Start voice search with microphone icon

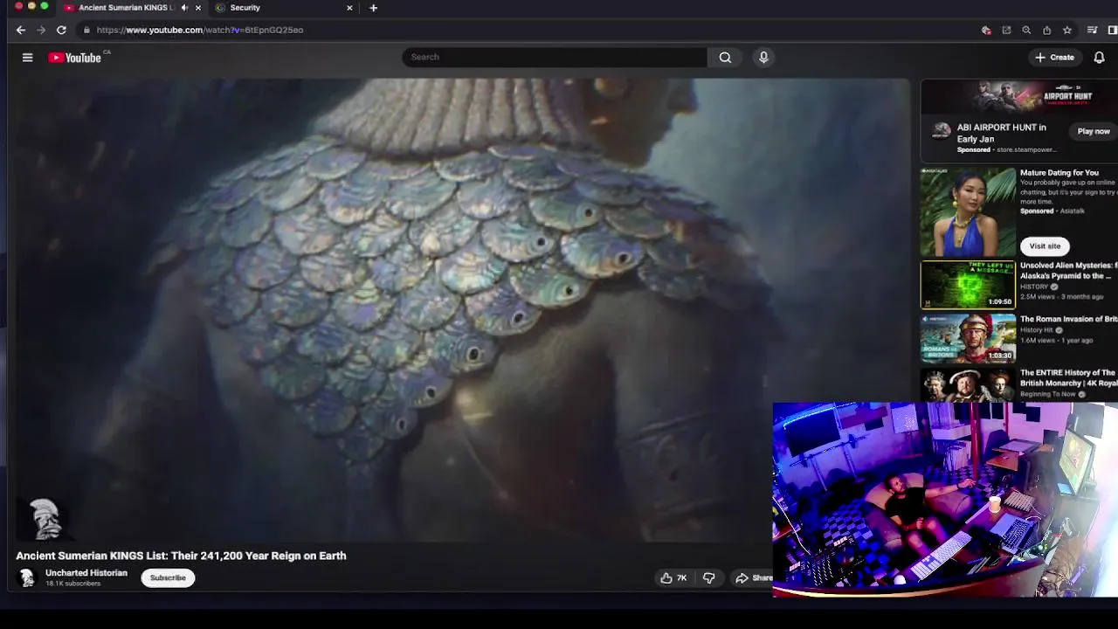763,58
